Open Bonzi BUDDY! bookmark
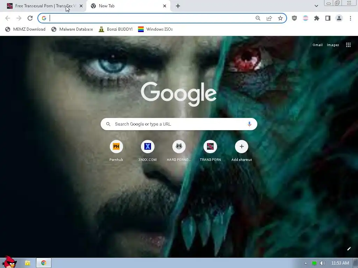This screenshot has width=358, height=268. pos(115,29)
